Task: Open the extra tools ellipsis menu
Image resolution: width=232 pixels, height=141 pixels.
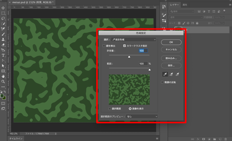Action: (3, 87)
